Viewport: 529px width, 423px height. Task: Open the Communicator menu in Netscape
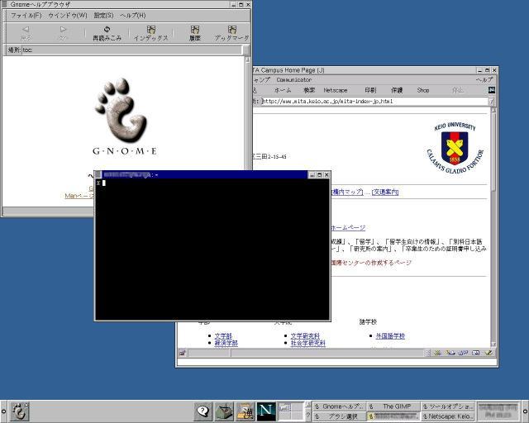click(294, 79)
